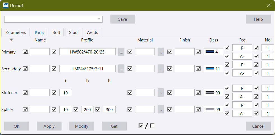Screen dimensions: 275x135
Task: Switch to the Bolt tab
Action: click(x=56, y=32)
